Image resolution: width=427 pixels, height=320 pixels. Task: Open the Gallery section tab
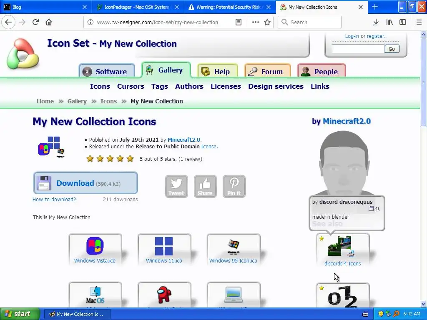tap(166, 70)
